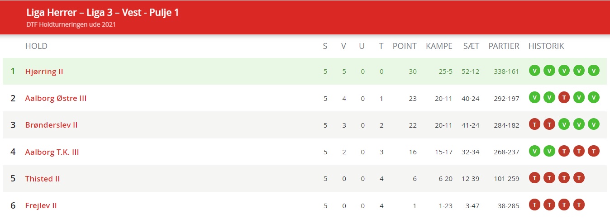This screenshot has width=610, height=224.
Task: Open Frejlev II's last red T history icon
Action: (579, 205)
